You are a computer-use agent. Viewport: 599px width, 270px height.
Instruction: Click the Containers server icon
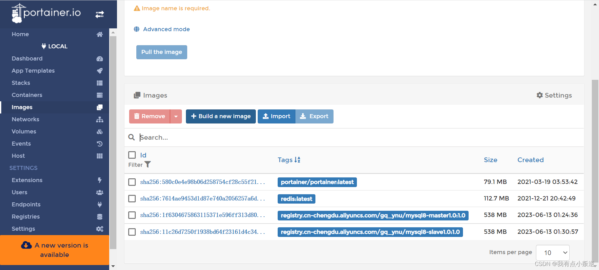point(100,95)
